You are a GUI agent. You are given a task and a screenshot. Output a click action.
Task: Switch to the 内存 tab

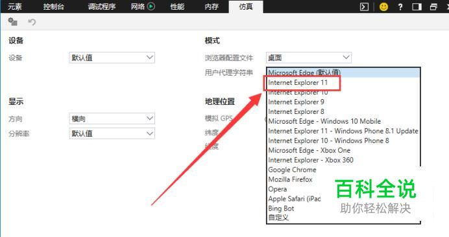click(212, 6)
